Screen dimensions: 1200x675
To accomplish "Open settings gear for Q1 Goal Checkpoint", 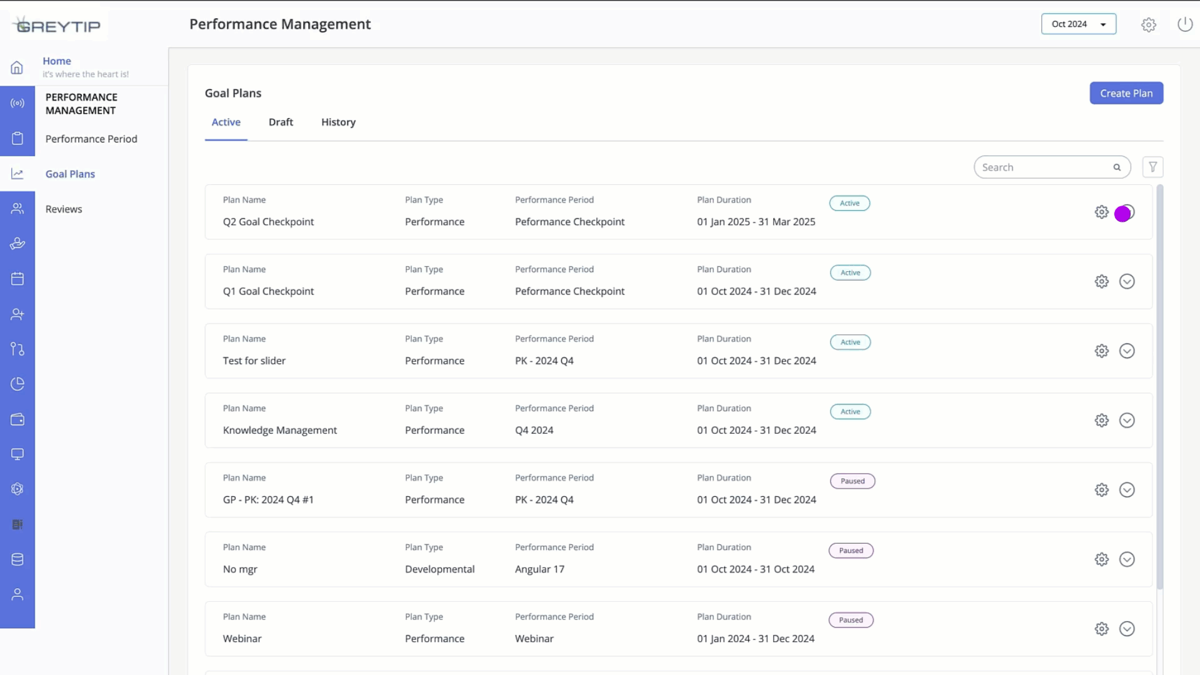I will click(1102, 281).
